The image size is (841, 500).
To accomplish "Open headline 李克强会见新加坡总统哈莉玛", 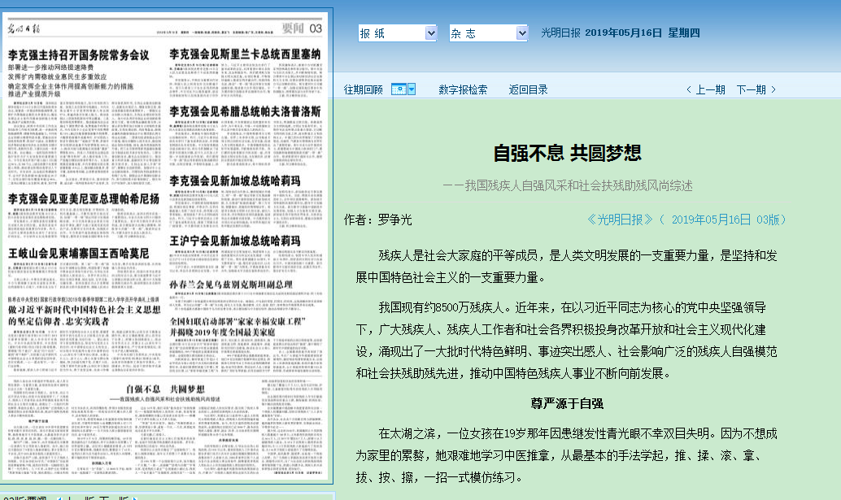I will point(235,181).
